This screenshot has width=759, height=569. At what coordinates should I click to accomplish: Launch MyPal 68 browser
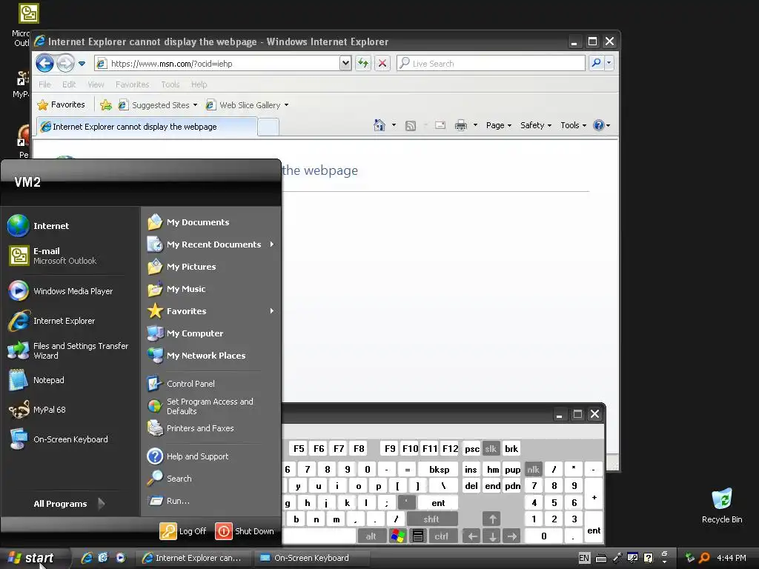point(37,410)
